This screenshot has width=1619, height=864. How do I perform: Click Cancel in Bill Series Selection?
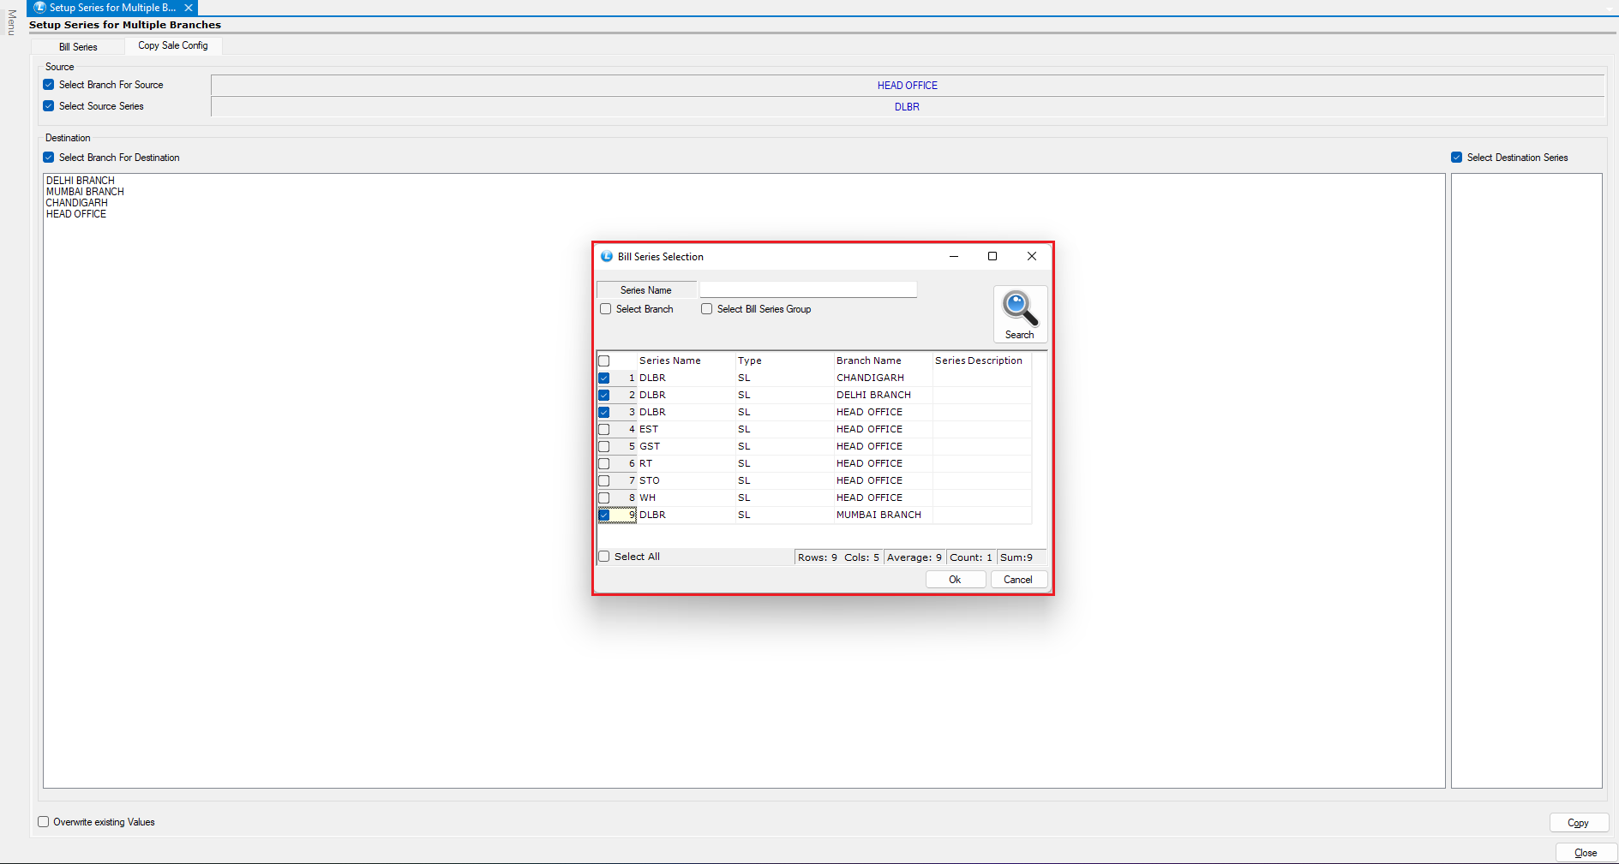coord(1018,580)
